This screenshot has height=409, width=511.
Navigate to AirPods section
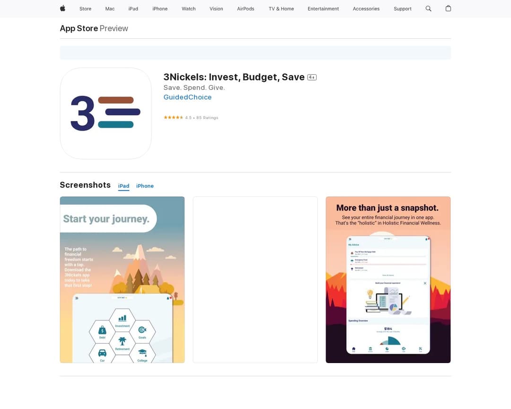tap(246, 9)
